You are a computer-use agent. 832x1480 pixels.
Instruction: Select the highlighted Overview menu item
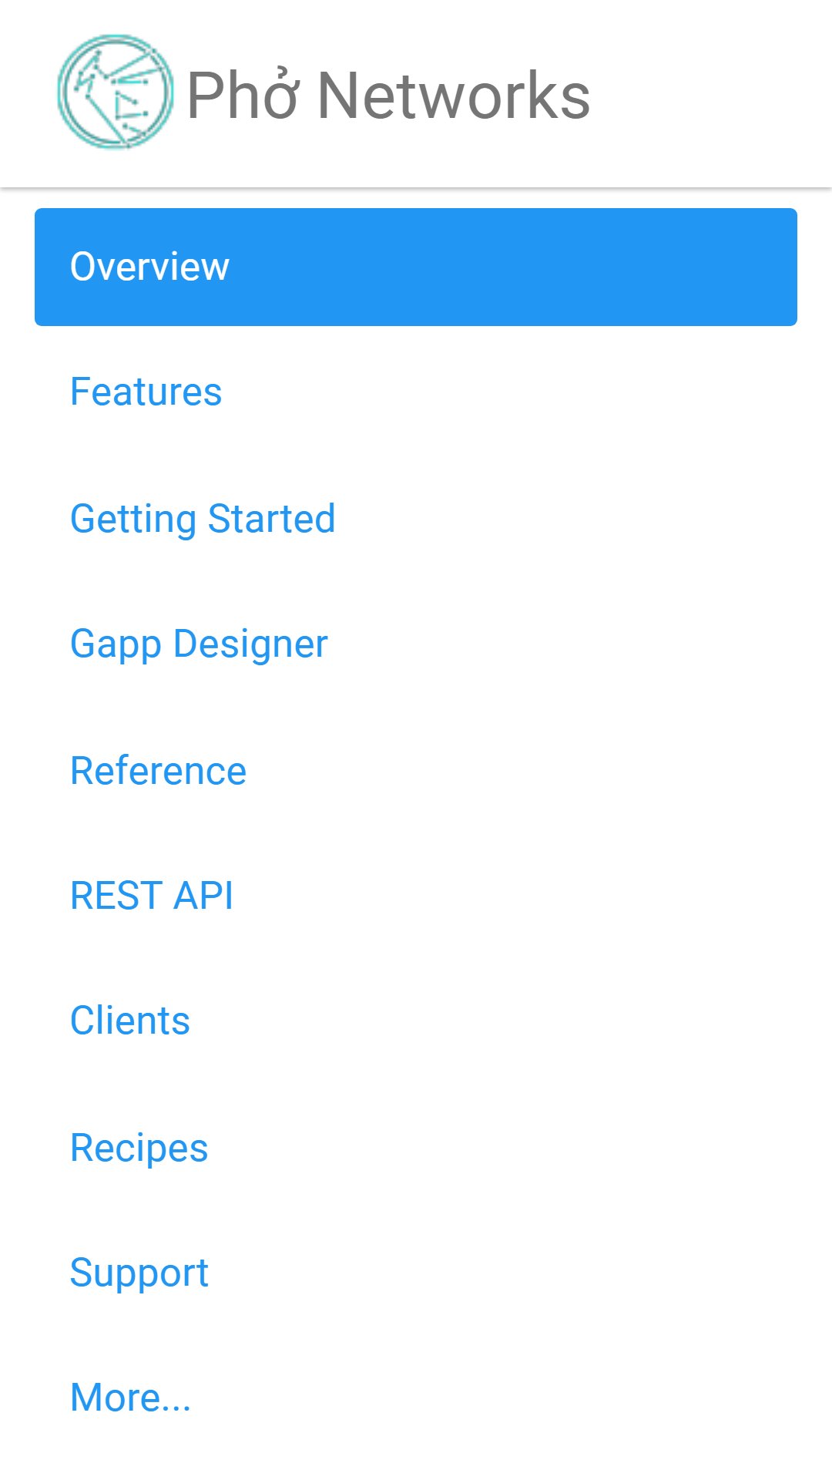coord(416,267)
